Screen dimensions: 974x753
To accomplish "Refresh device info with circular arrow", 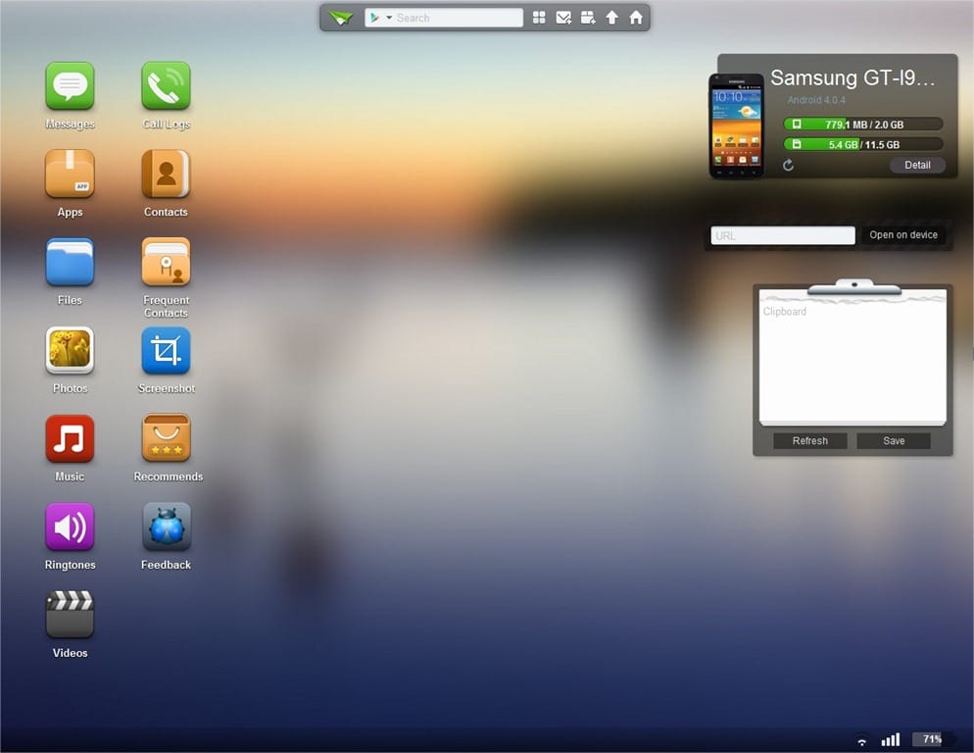I will tap(788, 165).
